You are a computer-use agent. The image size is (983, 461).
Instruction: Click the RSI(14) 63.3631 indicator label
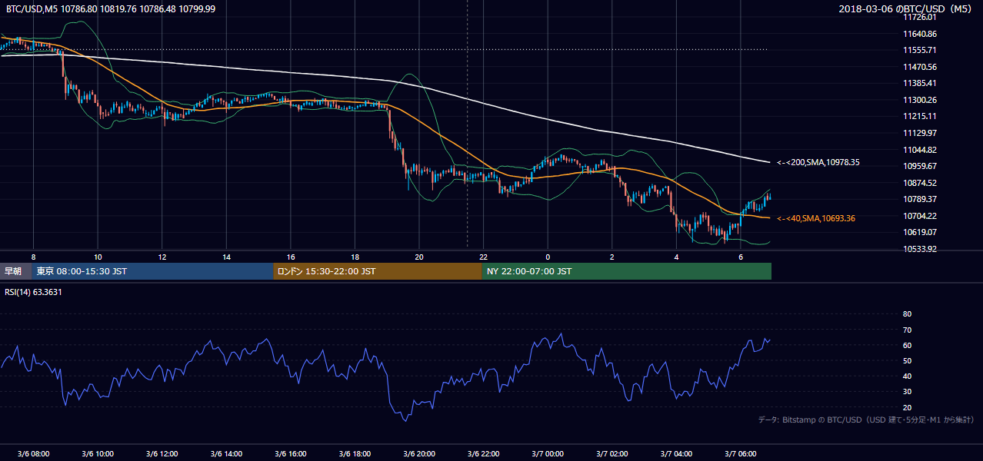coord(33,292)
